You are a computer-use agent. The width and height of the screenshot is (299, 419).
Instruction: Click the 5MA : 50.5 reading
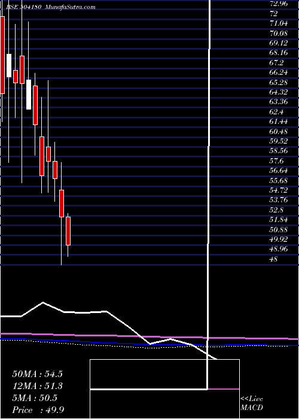(35, 398)
